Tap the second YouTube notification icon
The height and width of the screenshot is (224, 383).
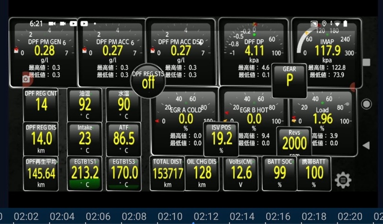84,23
